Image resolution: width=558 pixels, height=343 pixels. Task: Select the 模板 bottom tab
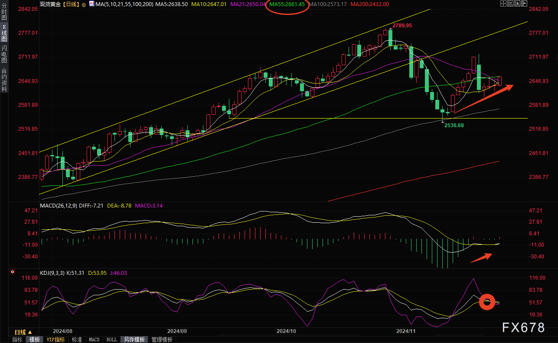34,340
